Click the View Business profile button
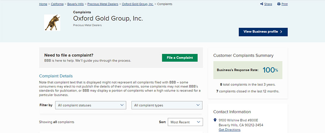 pos(263,32)
